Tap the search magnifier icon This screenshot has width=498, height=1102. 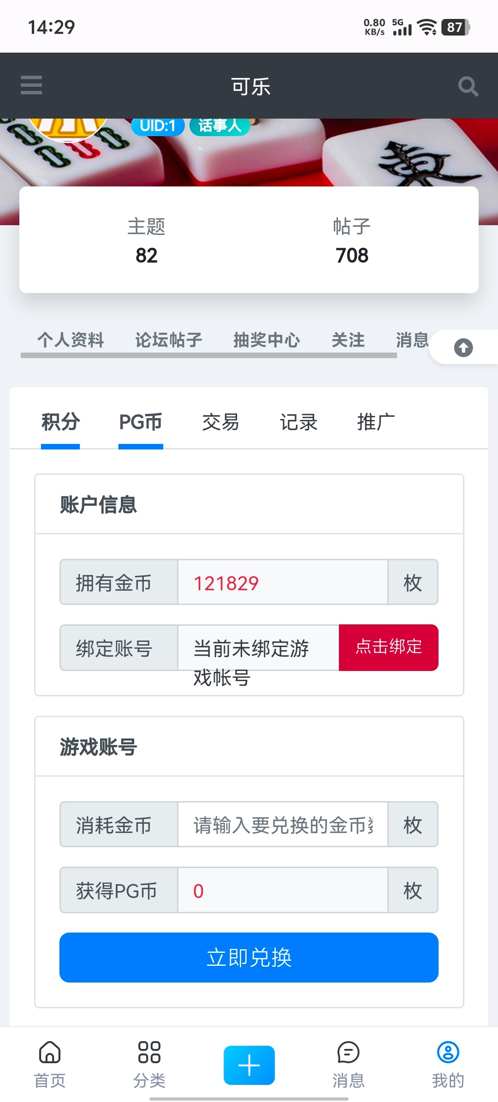468,86
